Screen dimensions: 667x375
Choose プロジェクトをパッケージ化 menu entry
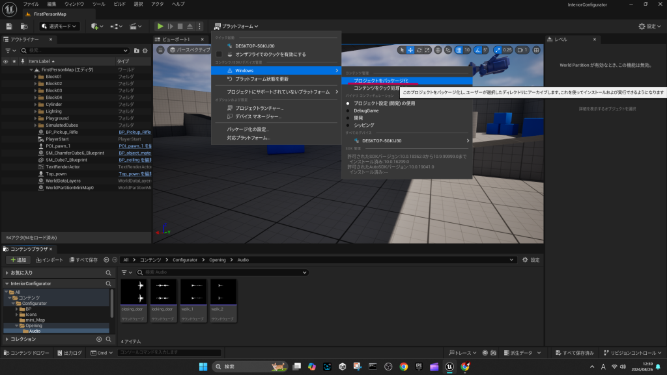380,81
